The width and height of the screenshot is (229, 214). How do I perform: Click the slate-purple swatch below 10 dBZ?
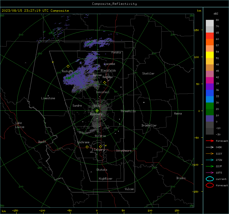click(210, 118)
